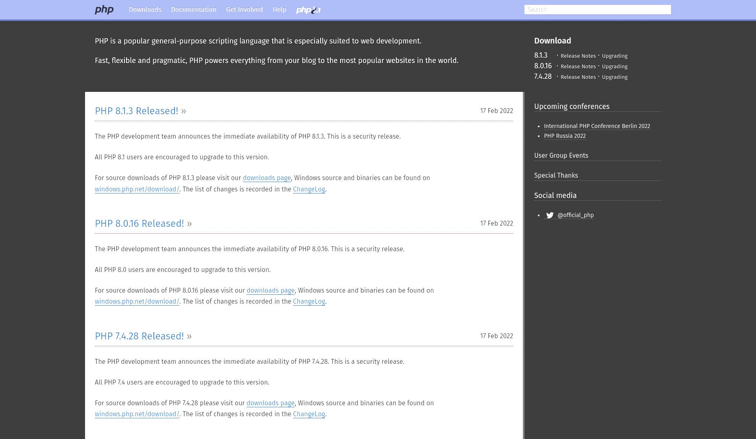Image resolution: width=756 pixels, height=439 pixels.
Task: Open the Special Thanks link
Action: pyautogui.click(x=556, y=176)
